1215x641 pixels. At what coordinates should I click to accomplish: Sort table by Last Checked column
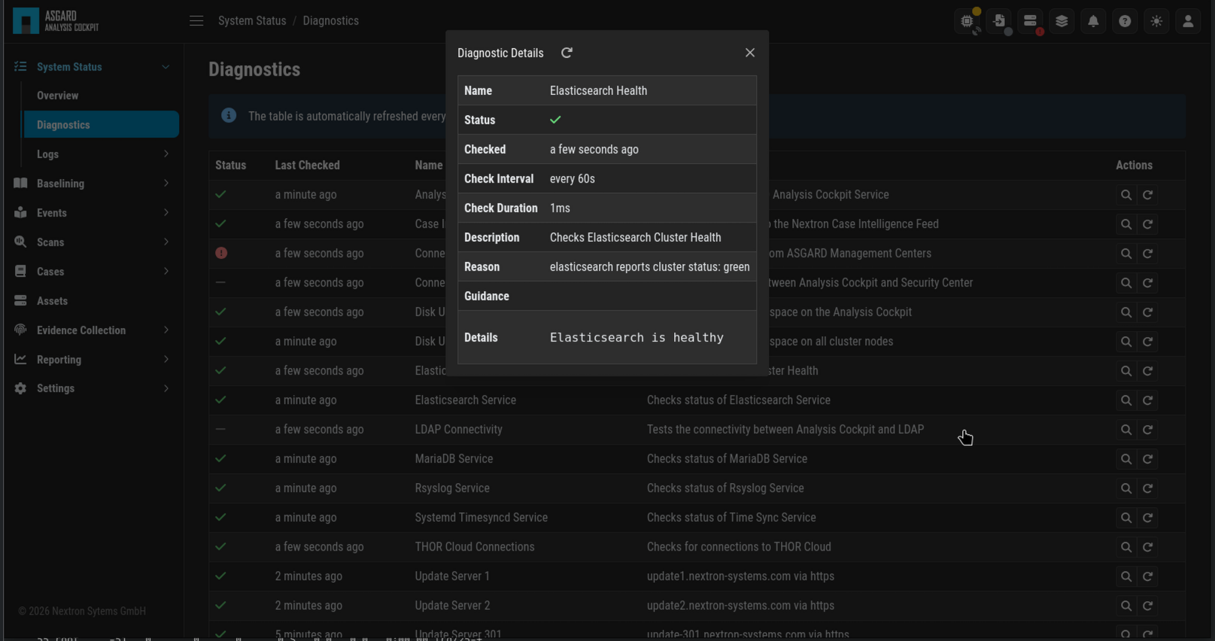click(307, 166)
